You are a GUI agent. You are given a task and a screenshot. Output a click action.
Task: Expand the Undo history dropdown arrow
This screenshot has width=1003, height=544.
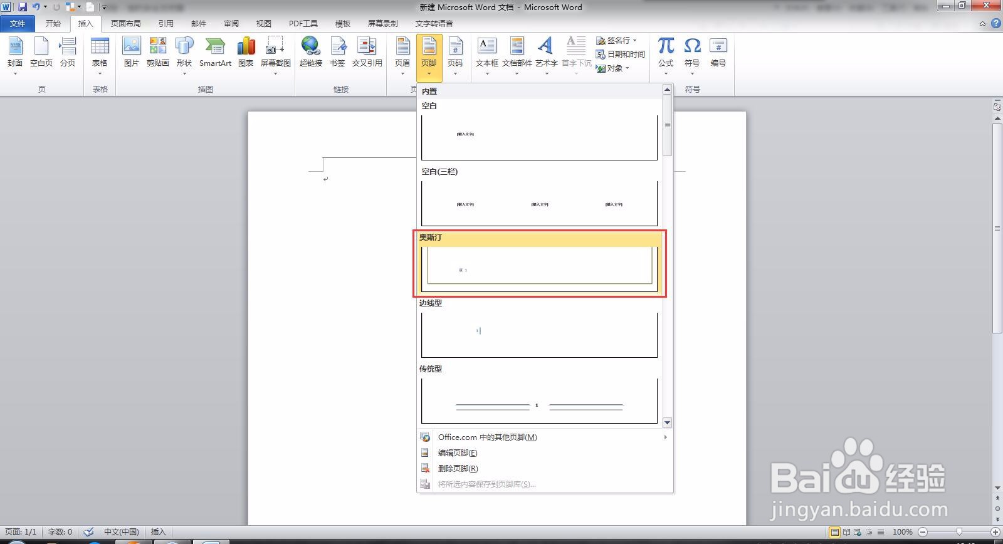point(45,7)
